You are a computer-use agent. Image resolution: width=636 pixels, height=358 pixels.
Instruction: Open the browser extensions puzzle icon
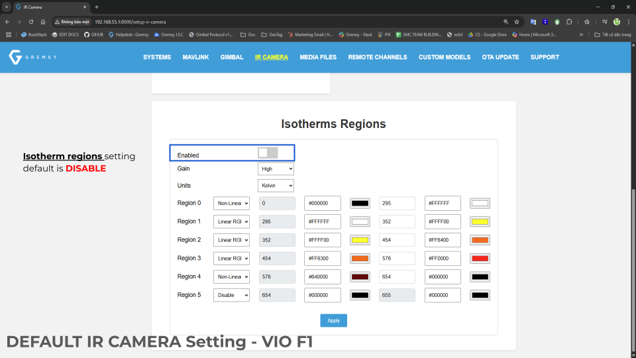click(x=568, y=21)
